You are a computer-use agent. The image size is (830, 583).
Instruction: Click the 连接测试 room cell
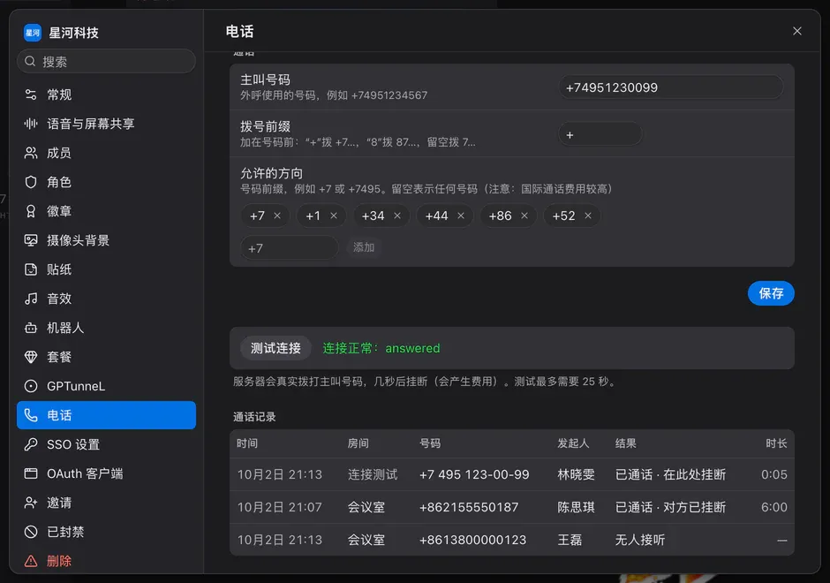[x=373, y=474]
